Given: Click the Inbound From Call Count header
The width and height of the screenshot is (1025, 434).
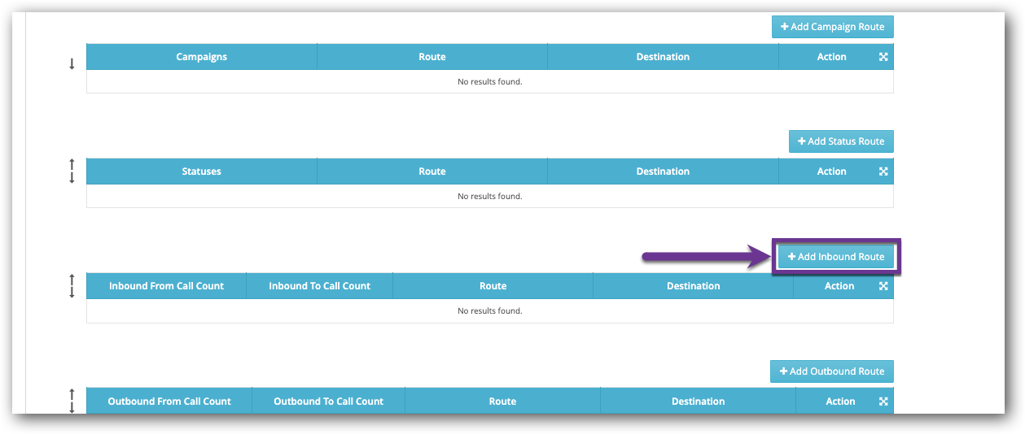Looking at the screenshot, I should 166,286.
